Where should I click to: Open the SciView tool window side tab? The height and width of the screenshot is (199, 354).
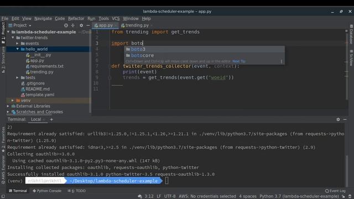click(351, 57)
